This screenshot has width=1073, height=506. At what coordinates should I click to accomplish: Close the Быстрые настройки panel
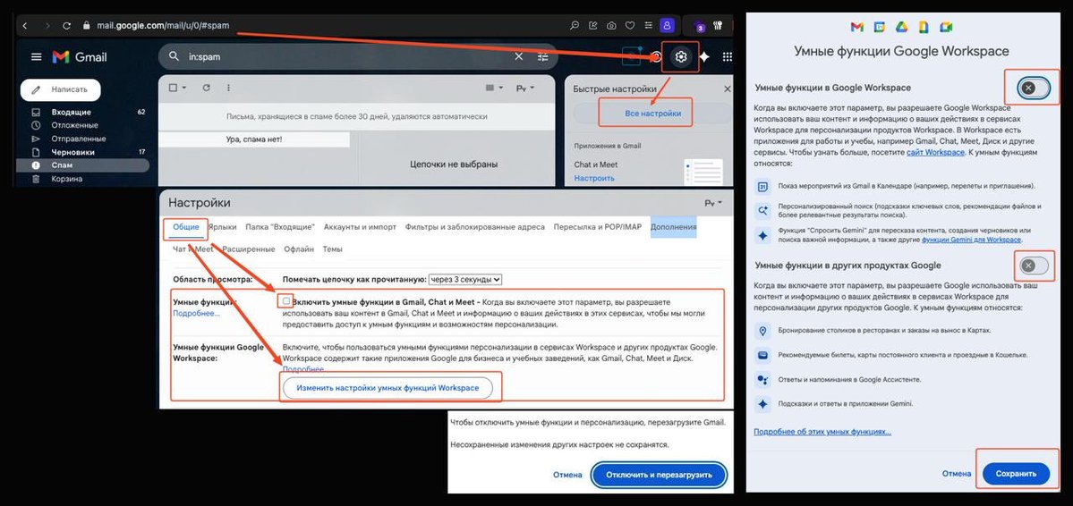(727, 89)
